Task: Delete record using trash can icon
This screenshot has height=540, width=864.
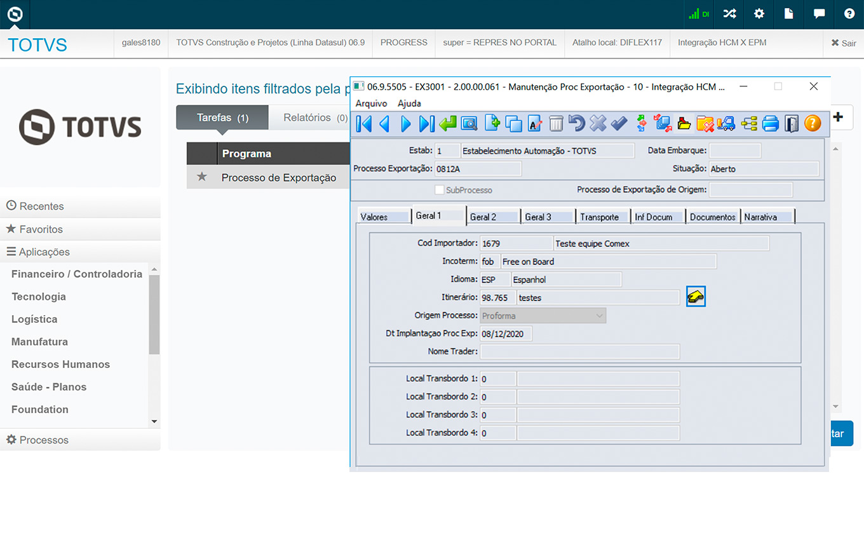Action: tap(556, 123)
